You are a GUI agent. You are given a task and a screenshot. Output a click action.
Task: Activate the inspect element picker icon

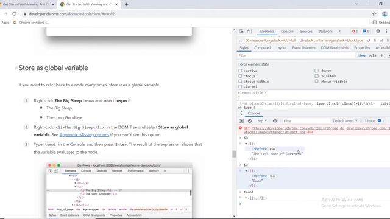[241, 31]
